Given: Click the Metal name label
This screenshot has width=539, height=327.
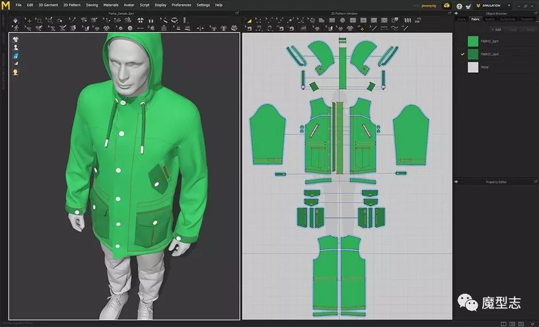Looking at the screenshot, I should coord(485,67).
